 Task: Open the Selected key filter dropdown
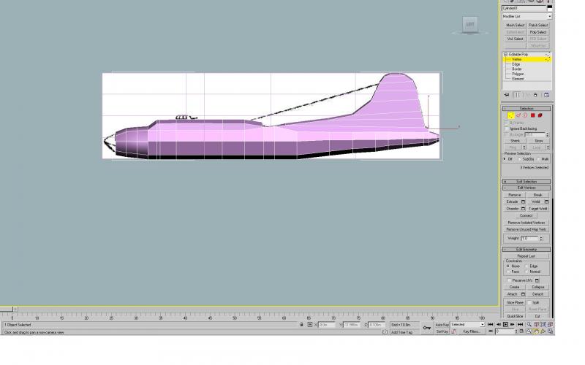(x=467, y=324)
